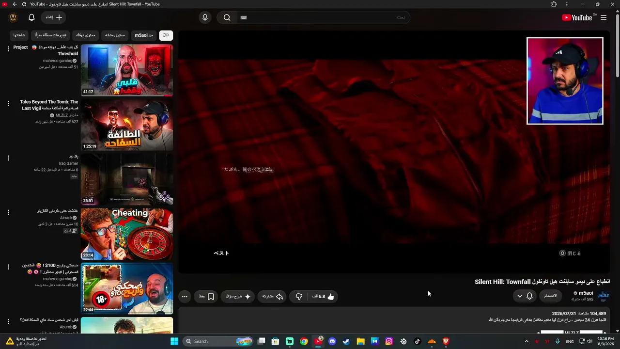
Task: Open the 18+ $100 challenge thumbnail
Action: [x=127, y=288]
